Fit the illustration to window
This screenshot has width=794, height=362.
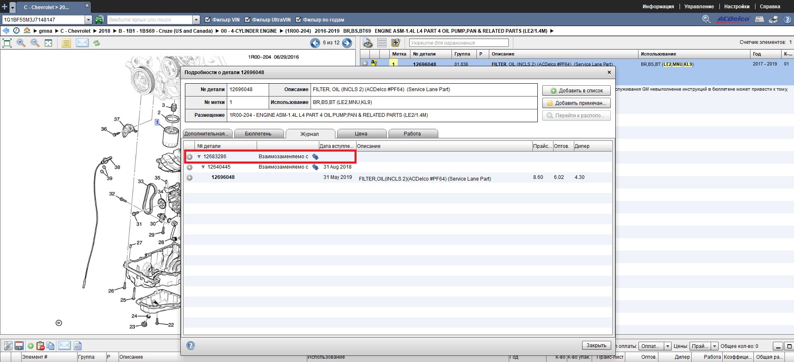(x=7, y=43)
